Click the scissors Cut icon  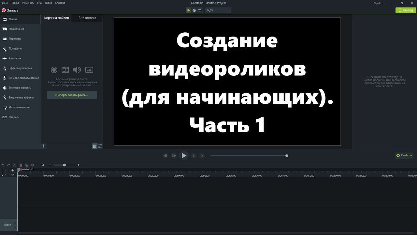15,165
